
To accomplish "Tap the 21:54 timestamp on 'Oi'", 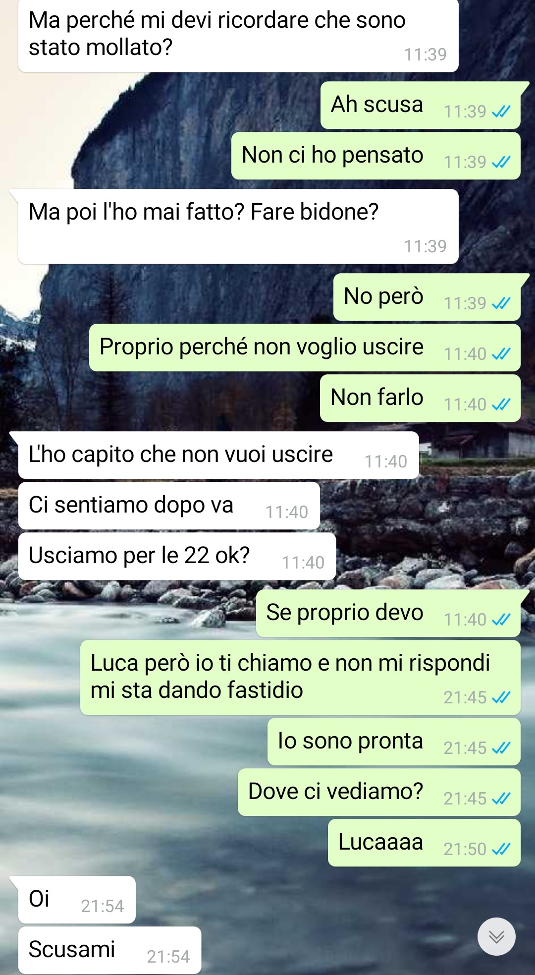I will tap(103, 907).
